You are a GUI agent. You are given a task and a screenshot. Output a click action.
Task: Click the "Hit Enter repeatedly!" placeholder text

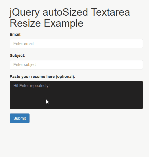click(32, 86)
